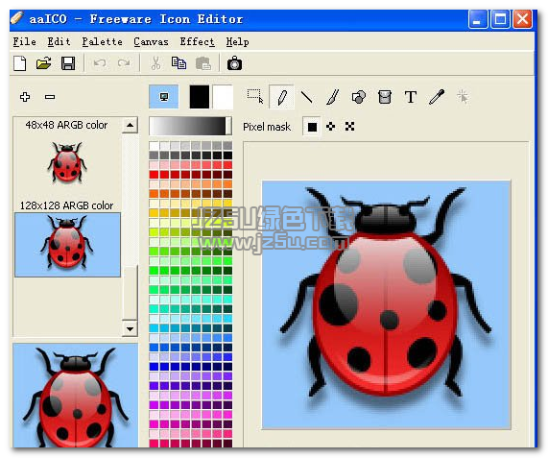Open the Edit menu
The width and height of the screenshot is (548, 458).
coord(59,41)
